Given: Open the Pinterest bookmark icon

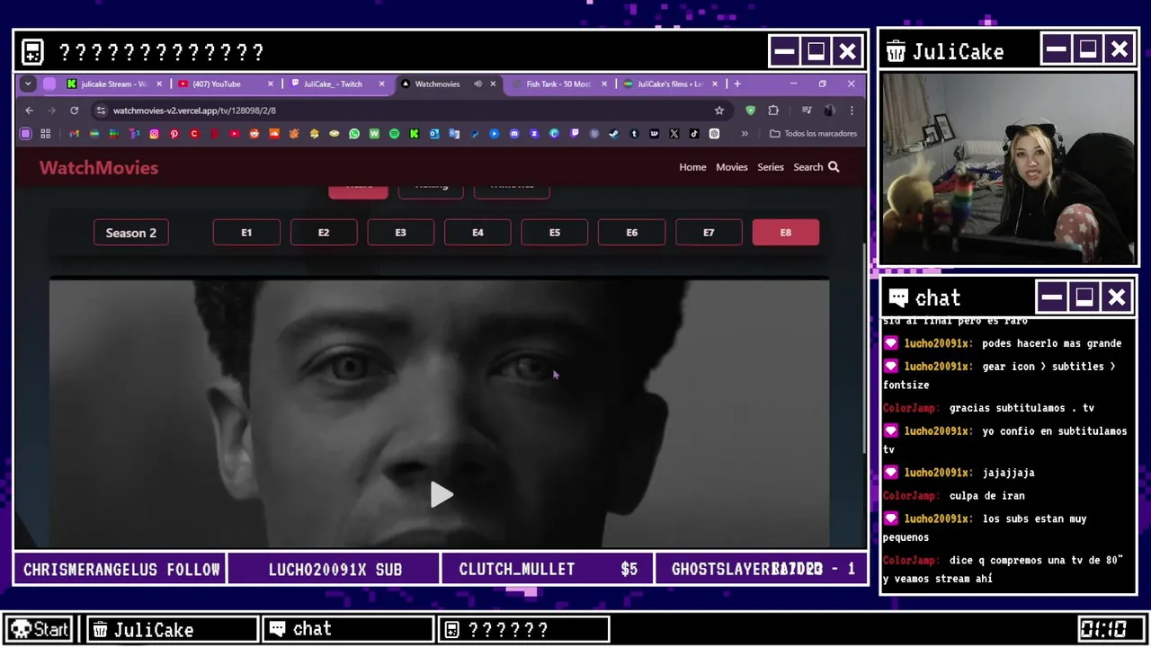Looking at the screenshot, I should (x=174, y=134).
